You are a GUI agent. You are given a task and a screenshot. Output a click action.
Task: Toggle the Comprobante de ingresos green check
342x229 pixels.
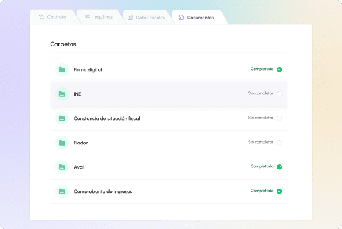[279, 191]
